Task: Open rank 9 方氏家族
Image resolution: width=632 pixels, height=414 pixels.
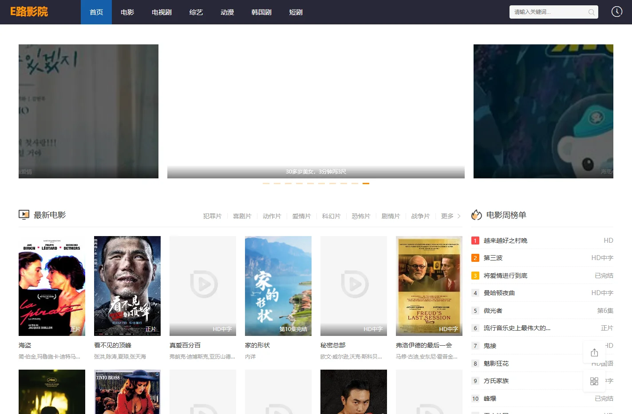Action: [496, 381]
